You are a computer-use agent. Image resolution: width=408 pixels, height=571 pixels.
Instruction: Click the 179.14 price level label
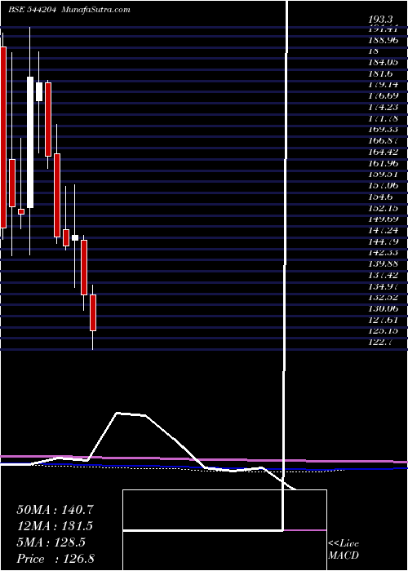(x=384, y=85)
